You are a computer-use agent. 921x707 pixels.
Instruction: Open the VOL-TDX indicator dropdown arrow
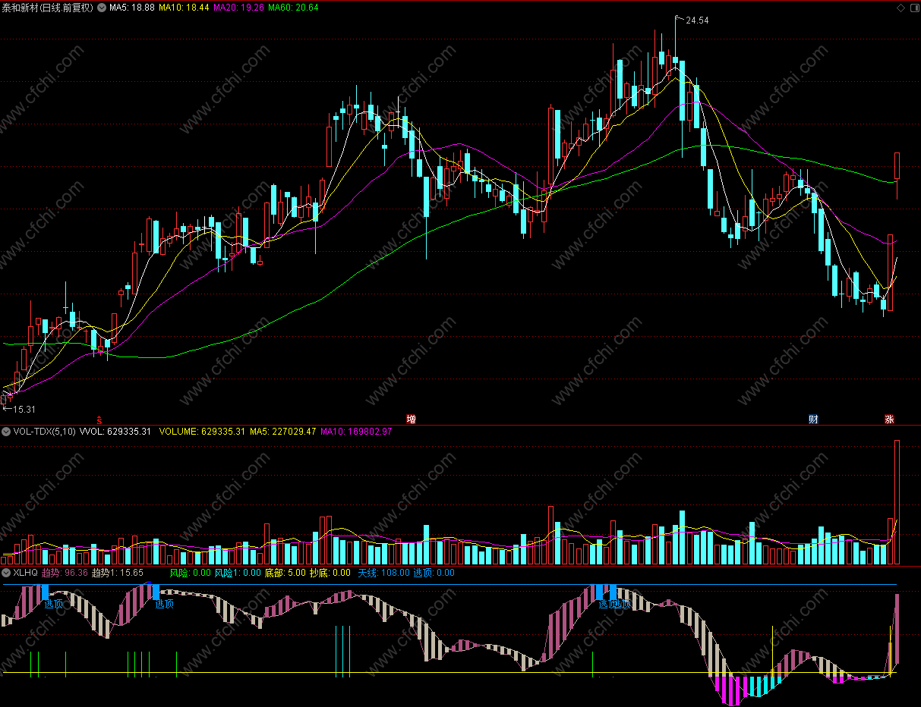coord(6,432)
